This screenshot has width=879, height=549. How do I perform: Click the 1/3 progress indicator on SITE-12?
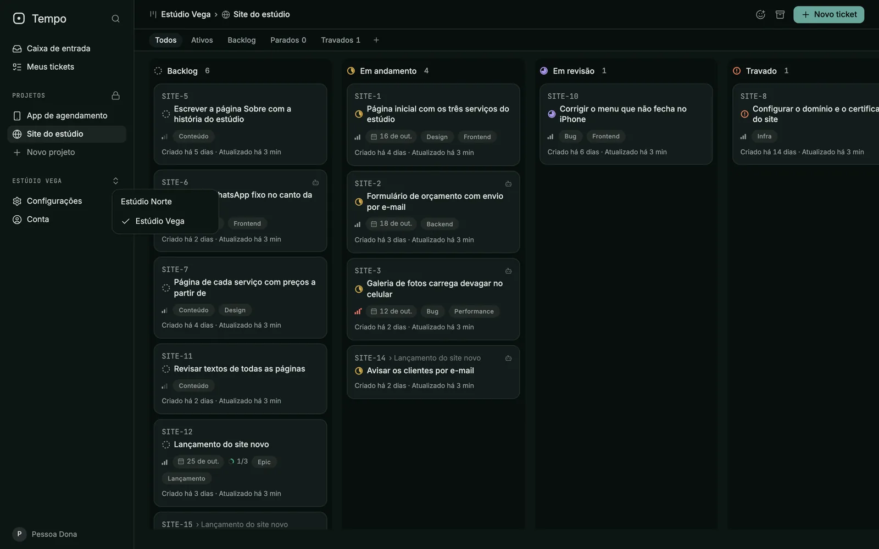coord(238,462)
